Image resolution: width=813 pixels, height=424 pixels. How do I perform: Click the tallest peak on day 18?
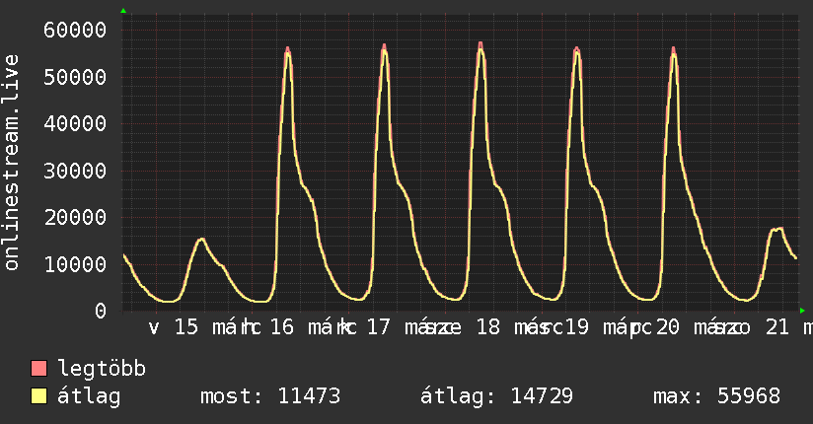480,44
